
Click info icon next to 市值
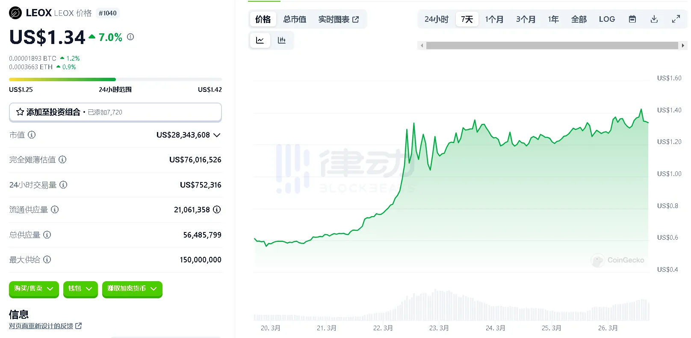pos(32,135)
